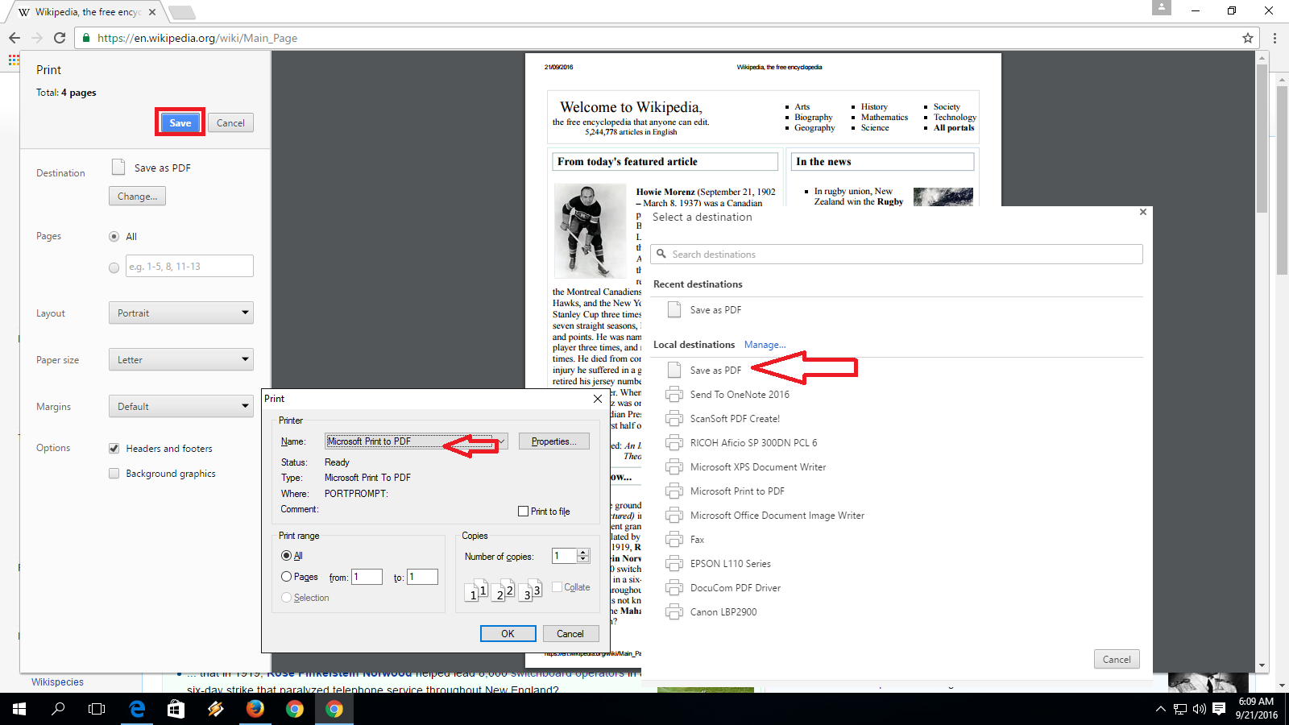Cancel the system Print dialog
The height and width of the screenshot is (725, 1289).
[x=570, y=633]
